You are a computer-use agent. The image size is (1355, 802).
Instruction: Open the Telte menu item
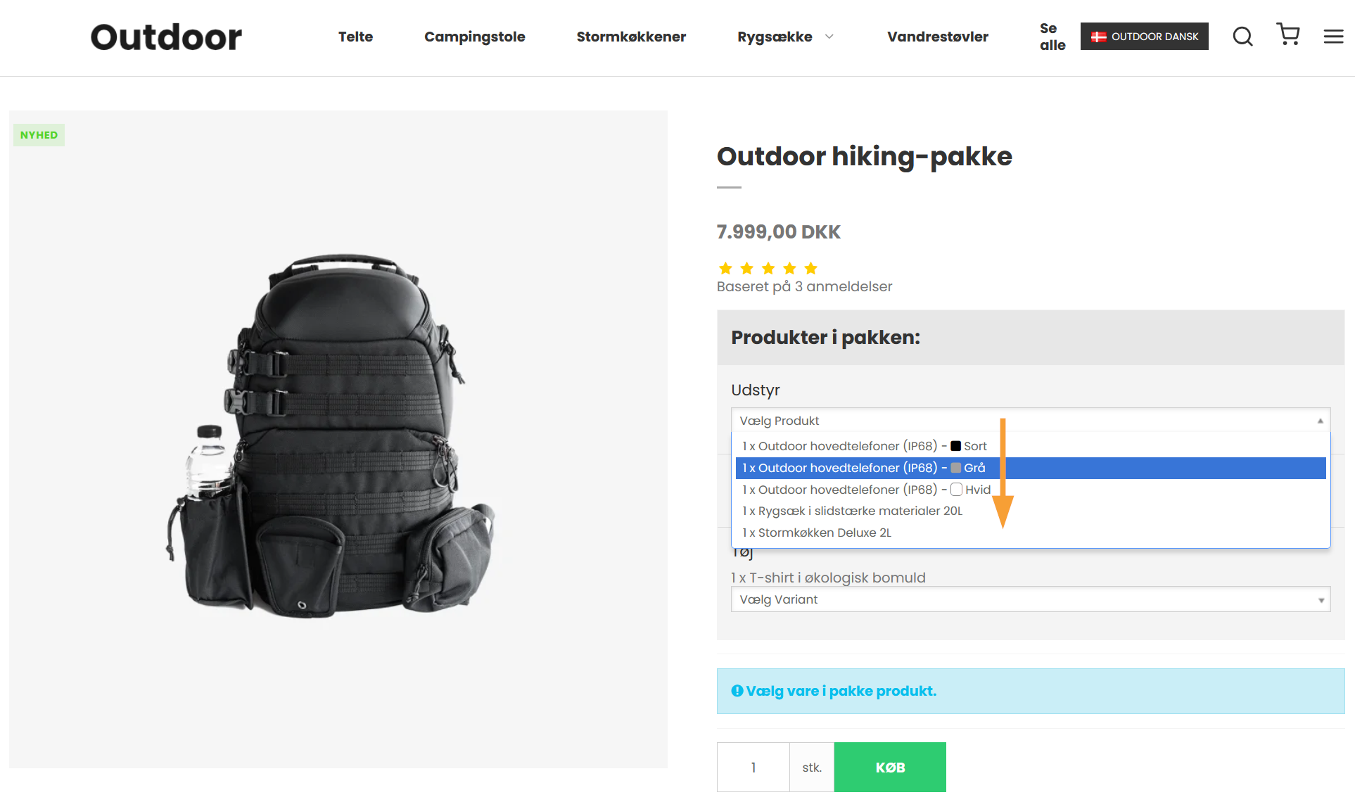point(355,37)
